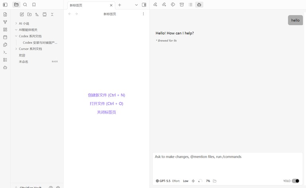Add a new tab
Screen dimensions: 306x188
[120, 5]
